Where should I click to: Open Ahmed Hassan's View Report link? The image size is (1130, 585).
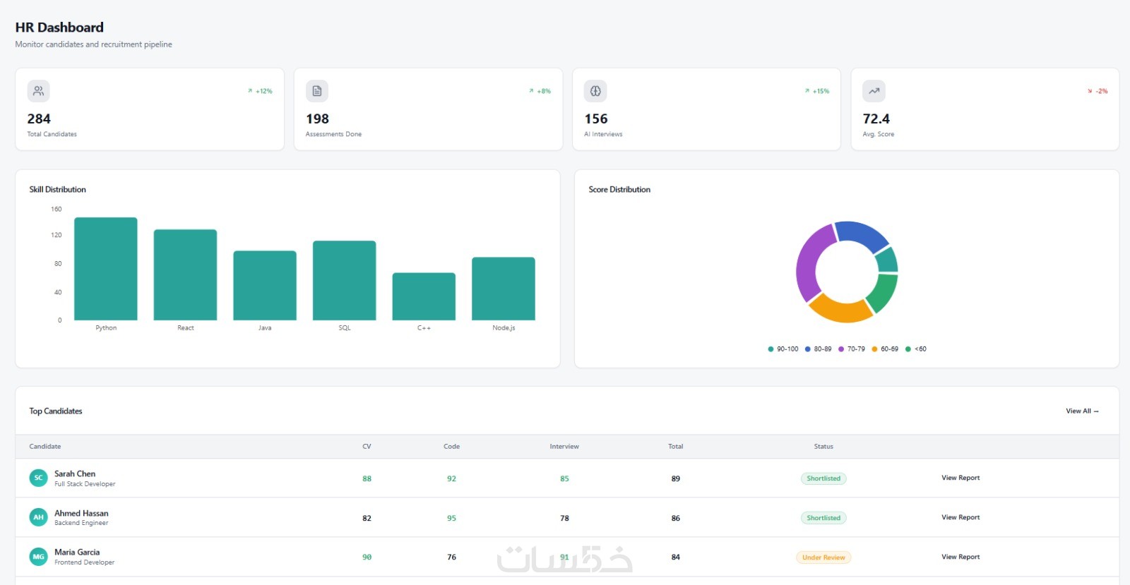[961, 517]
